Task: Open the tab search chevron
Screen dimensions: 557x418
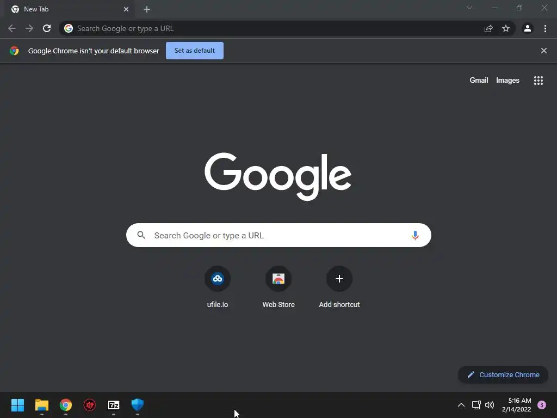Action: [469, 8]
